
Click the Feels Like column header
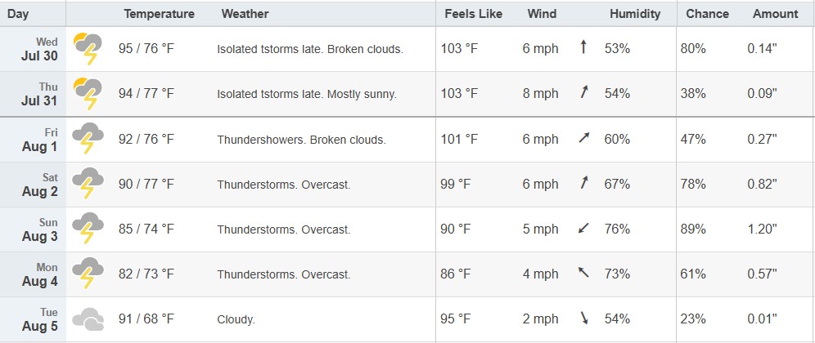pos(474,14)
